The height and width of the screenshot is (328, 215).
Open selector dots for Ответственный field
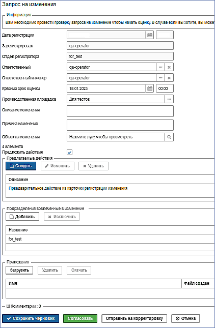click(x=160, y=67)
